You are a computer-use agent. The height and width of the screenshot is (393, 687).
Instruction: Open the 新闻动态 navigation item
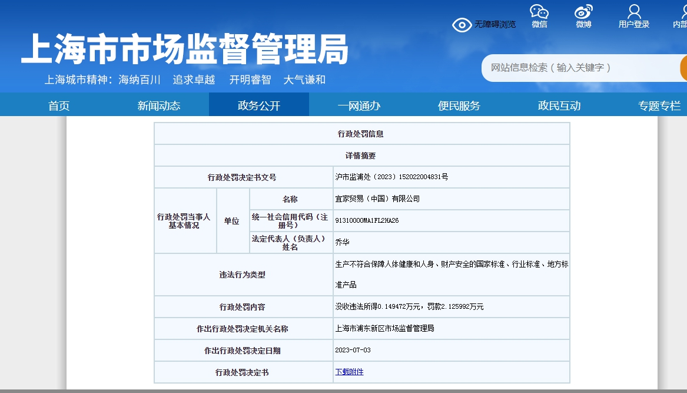pyautogui.click(x=159, y=105)
